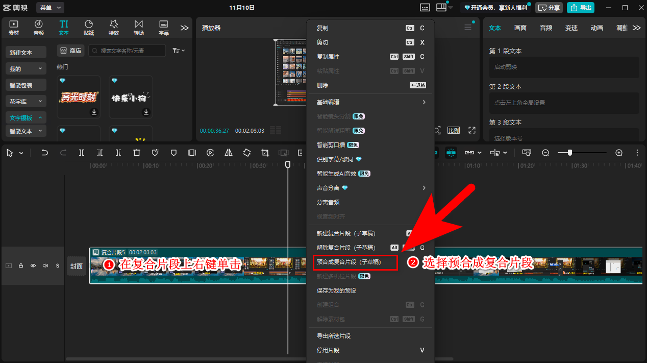Expand the 花字库 category dropdown

26,101
